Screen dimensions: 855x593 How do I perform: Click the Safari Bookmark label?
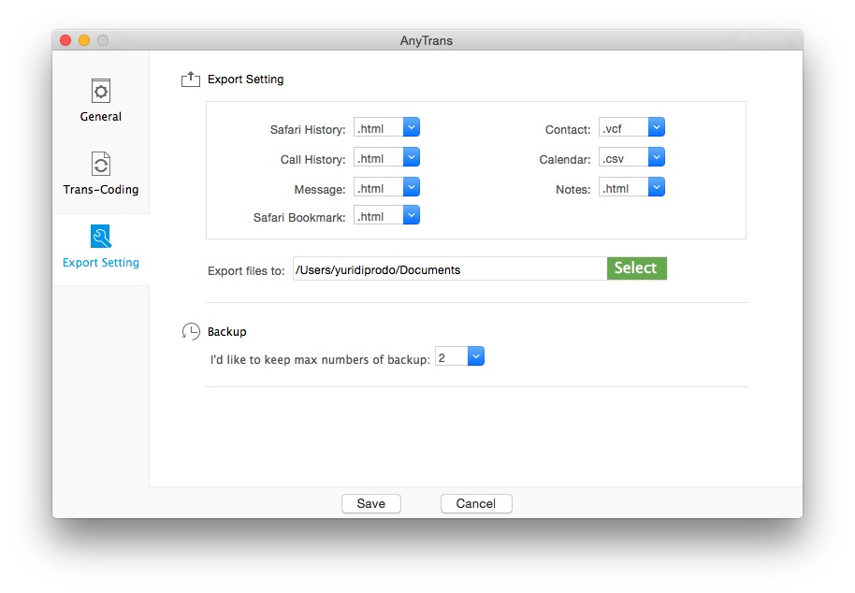[299, 218]
